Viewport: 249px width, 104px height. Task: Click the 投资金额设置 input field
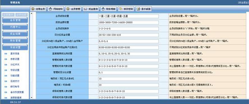click(128, 23)
